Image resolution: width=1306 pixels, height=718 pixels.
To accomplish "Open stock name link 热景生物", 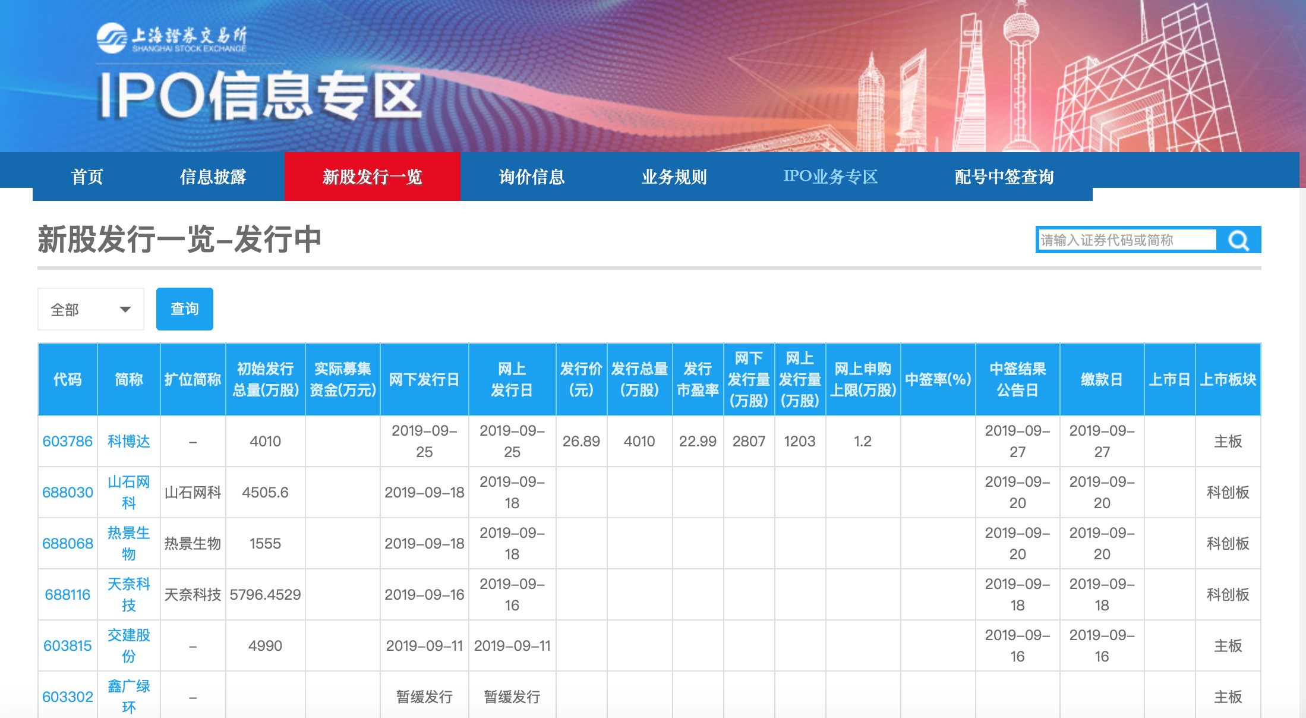I will pos(128,543).
